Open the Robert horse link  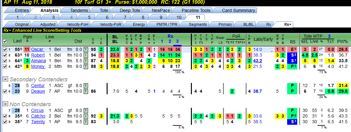pos(38,55)
